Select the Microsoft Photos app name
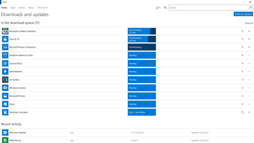The image size is (254, 143). pyautogui.click(x=17, y=96)
